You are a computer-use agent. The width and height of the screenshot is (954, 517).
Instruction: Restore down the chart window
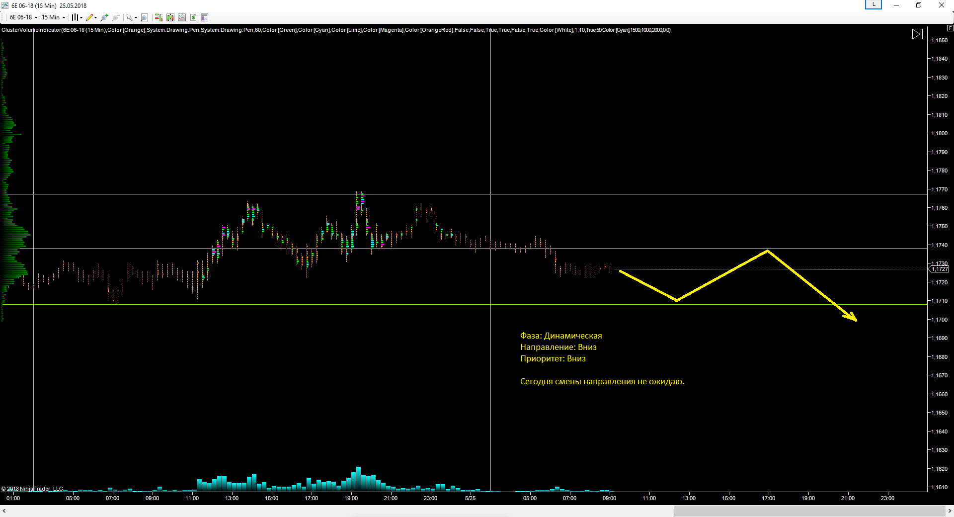click(x=919, y=5)
